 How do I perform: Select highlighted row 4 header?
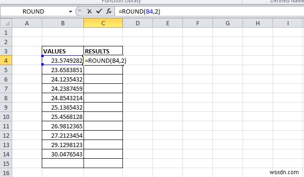[6, 60]
